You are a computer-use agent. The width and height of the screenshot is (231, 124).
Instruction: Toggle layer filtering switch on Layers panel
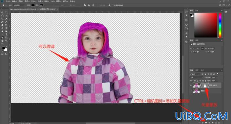218,74
